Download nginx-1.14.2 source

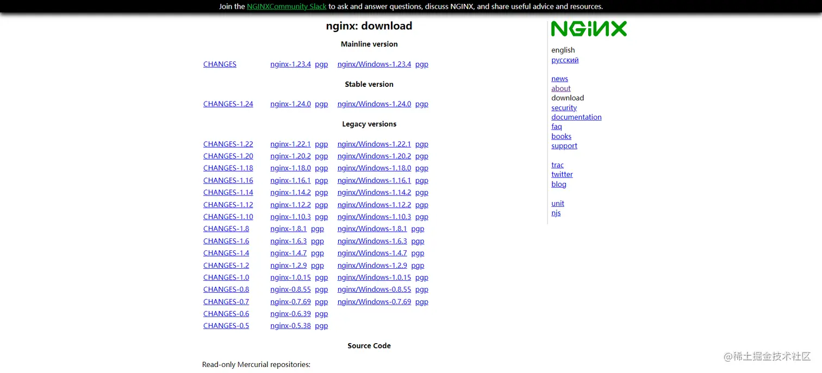point(290,192)
